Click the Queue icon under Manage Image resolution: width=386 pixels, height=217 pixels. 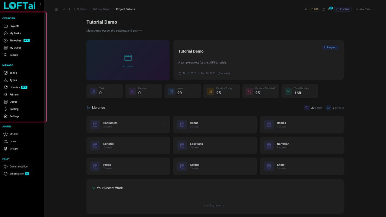pos(5,102)
